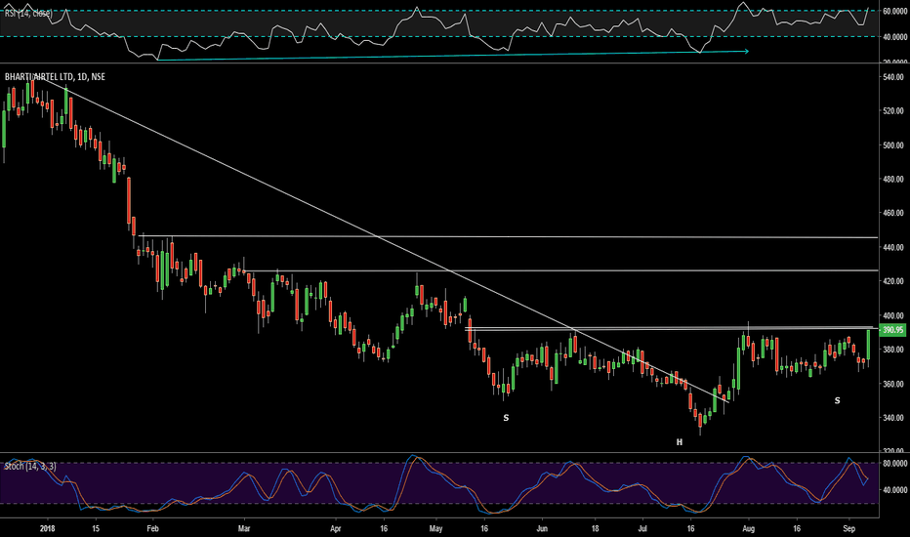This screenshot has height=537, width=910.
Task: Click the Aug date axis label
Action: point(749,529)
